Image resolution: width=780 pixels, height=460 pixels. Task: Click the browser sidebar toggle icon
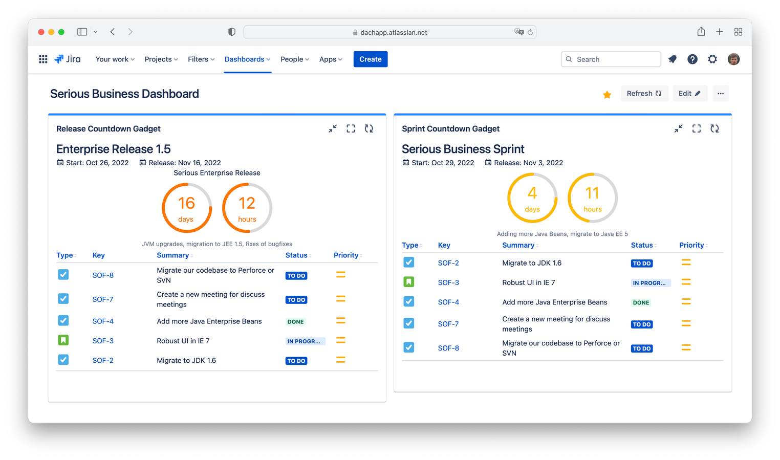[x=82, y=32]
